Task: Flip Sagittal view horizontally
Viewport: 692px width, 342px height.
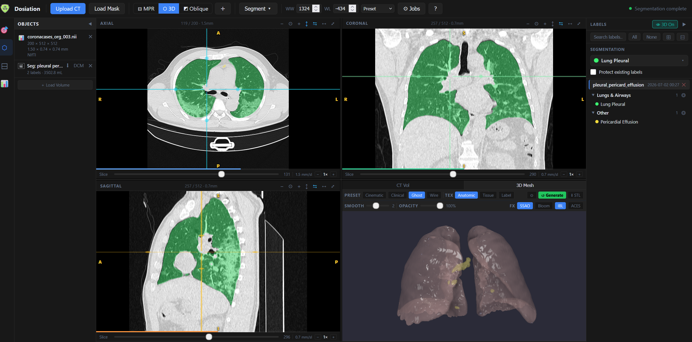Action: [x=324, y=186]
